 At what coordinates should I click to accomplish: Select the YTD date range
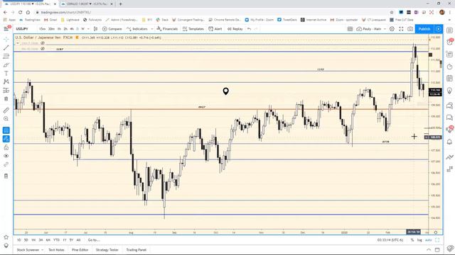57,240
